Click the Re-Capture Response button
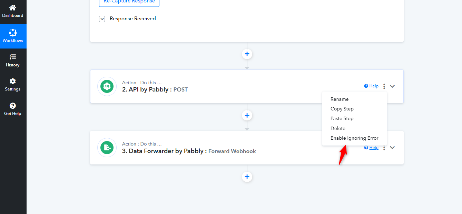Viewport: 462px width, 214px height. pyautogui.click(x=129, y=2)
